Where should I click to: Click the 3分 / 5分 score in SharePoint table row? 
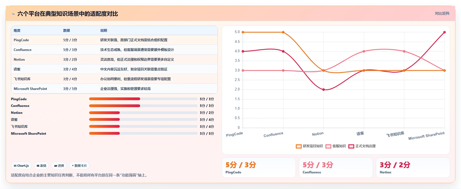pyautogui.click(x=70, y=89)
